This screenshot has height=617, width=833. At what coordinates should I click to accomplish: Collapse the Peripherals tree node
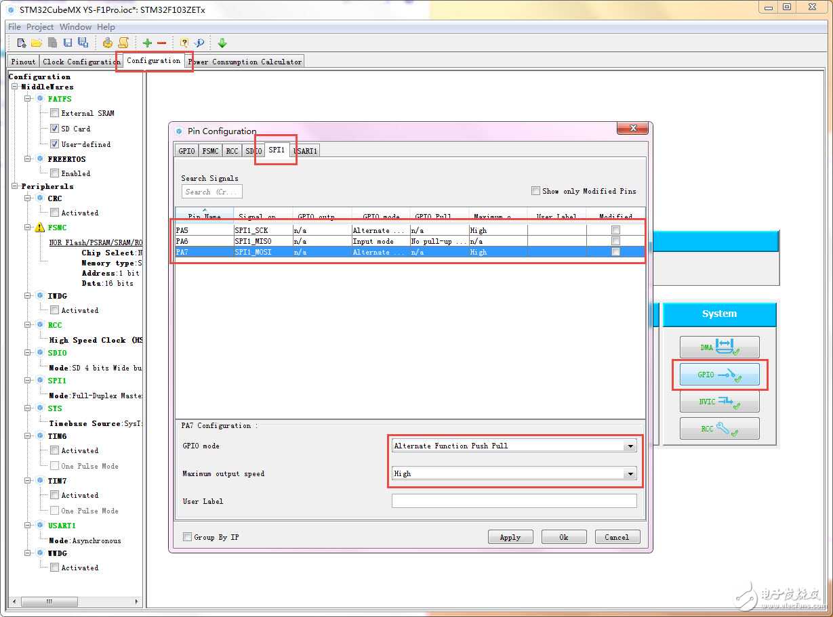click(x=15, y=186)
